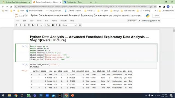
Task: Open the Apps bookmark shortcut
Action: tap(5, 11)
